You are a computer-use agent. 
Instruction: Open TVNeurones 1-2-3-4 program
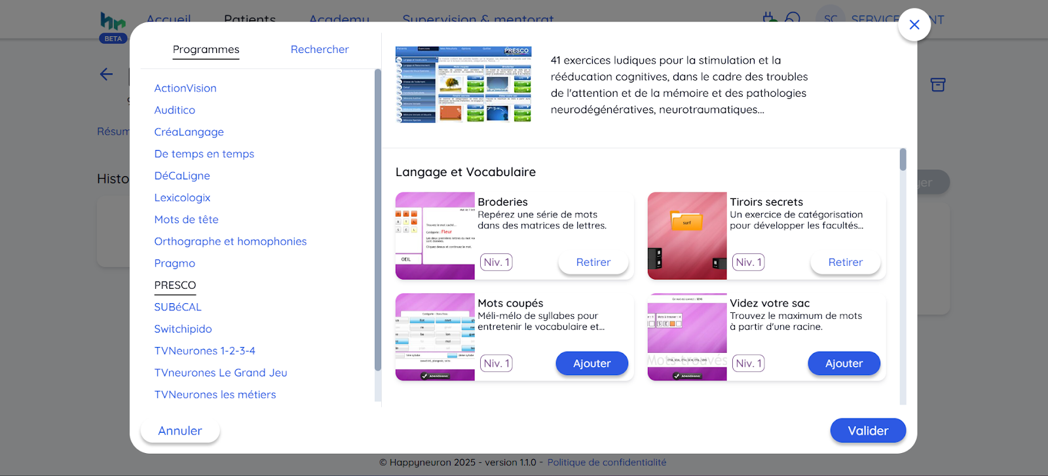(205, 351)
